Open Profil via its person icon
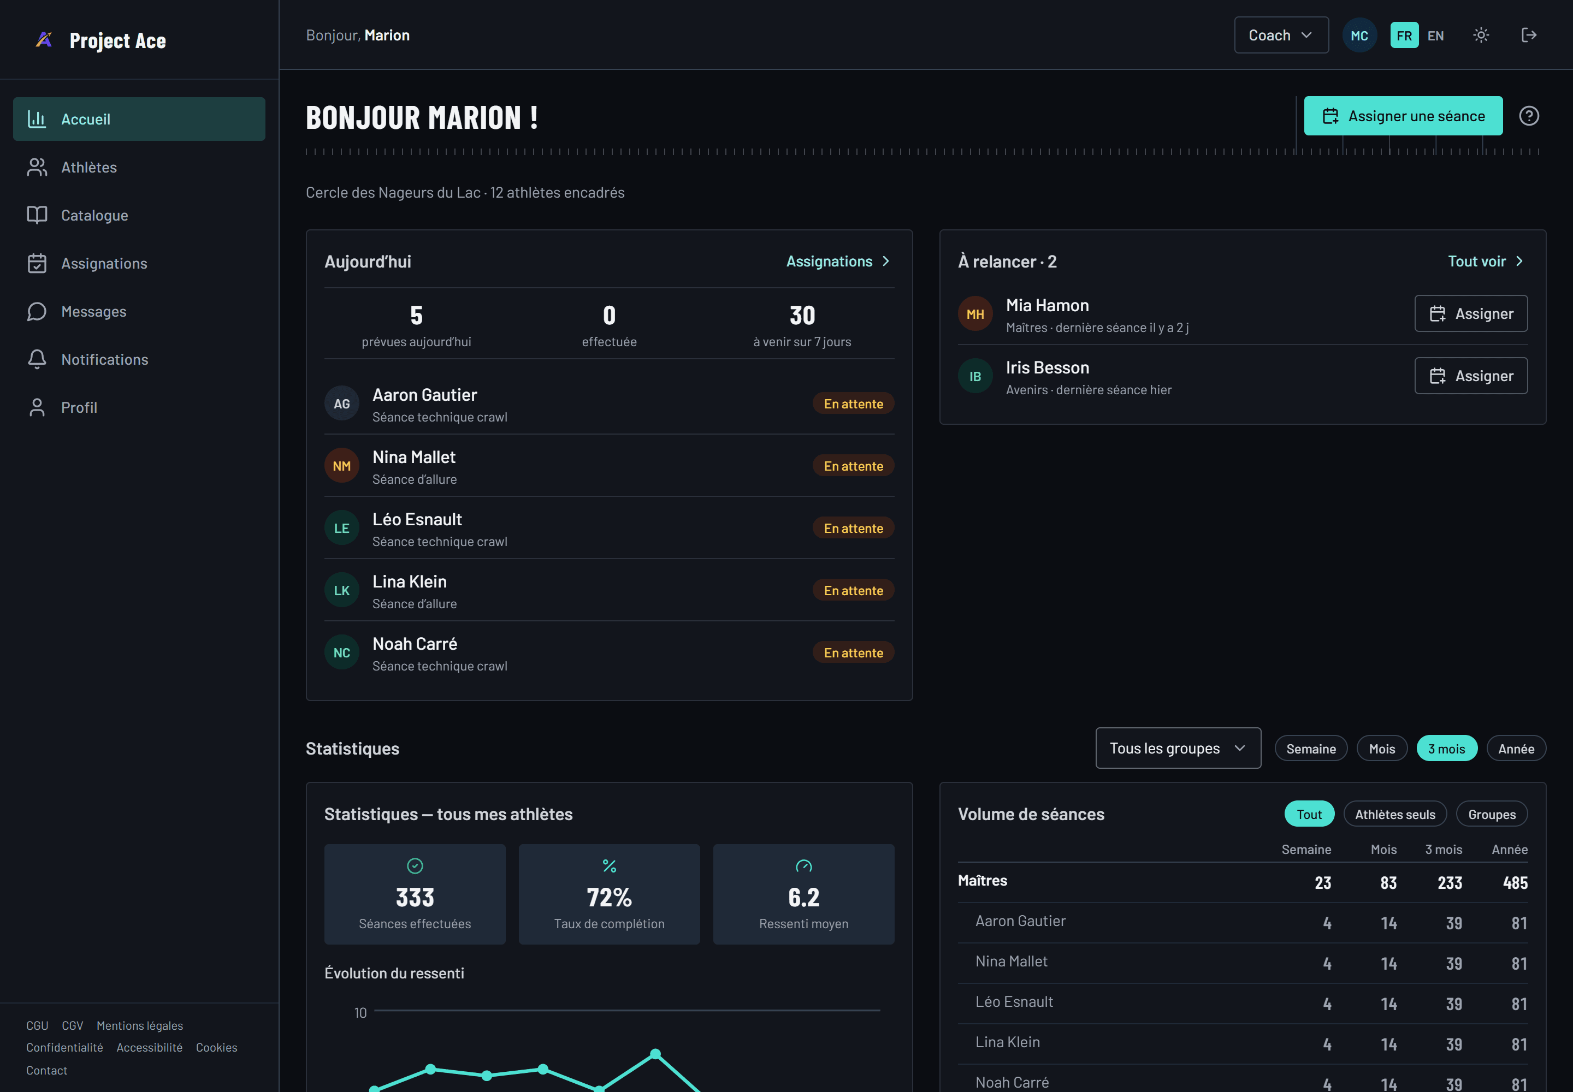This screenshot has width=1573, height=1092. (37, 407)
